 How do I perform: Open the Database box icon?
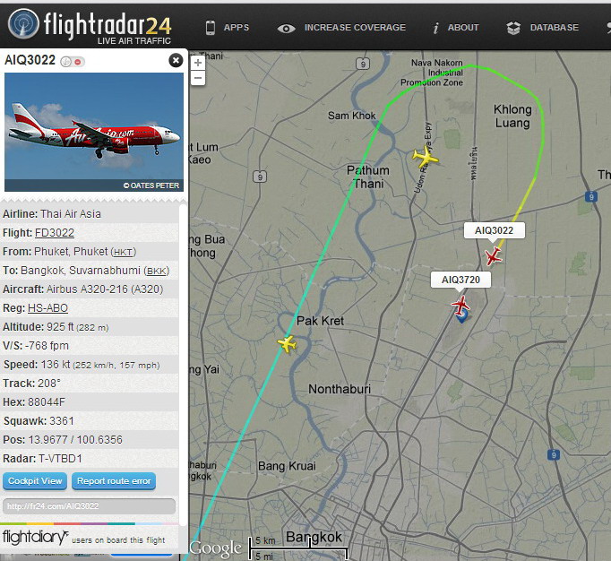pos(513,28)
